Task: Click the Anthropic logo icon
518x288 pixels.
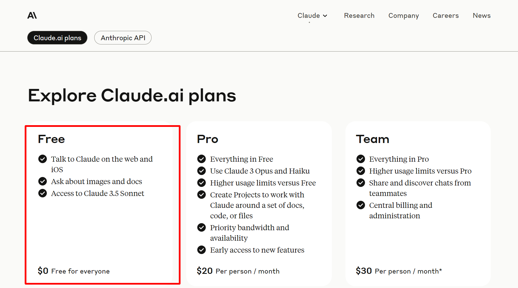Action: pyautogui.click(x=32, y=15)
